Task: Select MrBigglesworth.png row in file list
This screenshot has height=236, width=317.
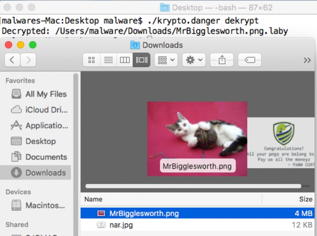Action: 198,213
